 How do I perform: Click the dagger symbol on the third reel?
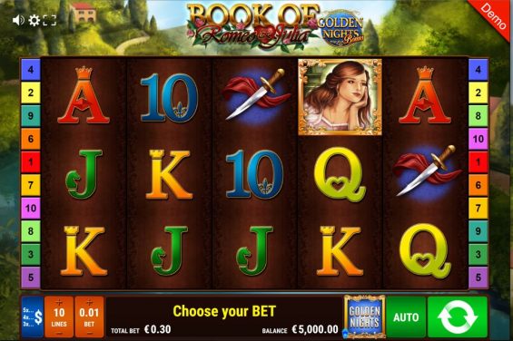(255, 95)
